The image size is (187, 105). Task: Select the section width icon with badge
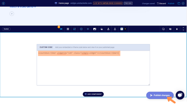tap(61, 29)
